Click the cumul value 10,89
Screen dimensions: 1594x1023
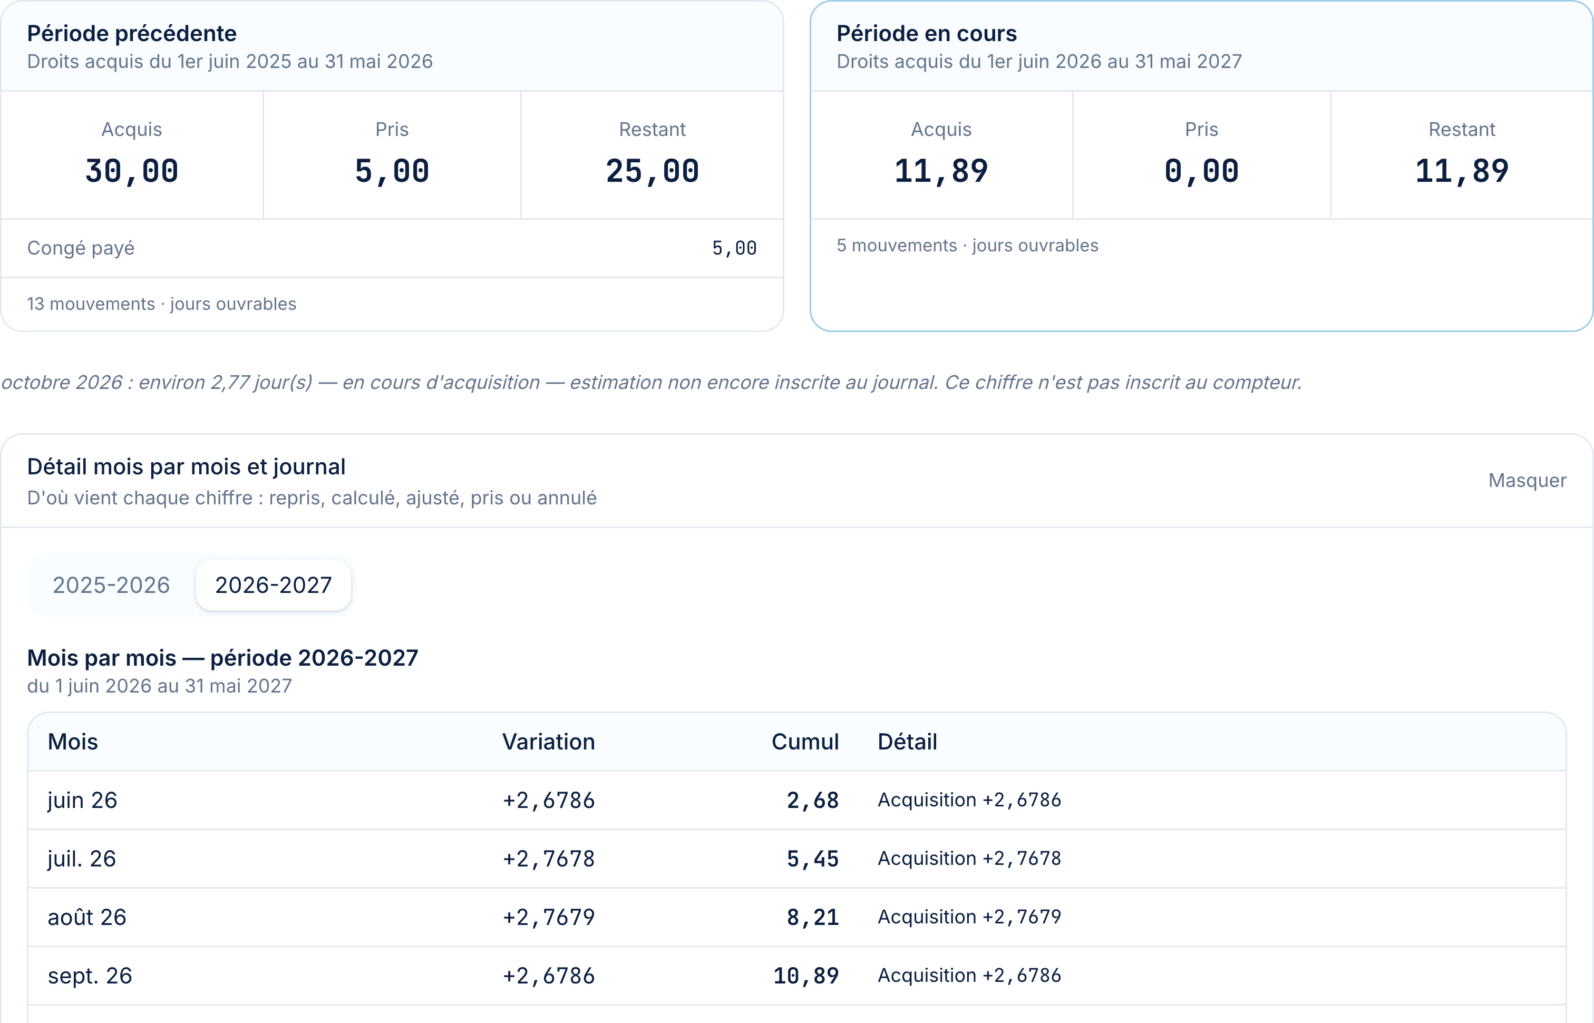[x=806, y=976]
